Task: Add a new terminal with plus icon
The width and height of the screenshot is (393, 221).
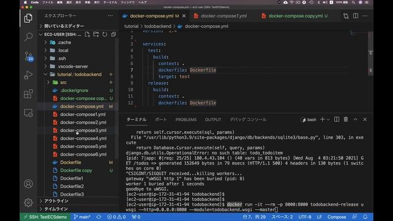Action: click(322, 120)
